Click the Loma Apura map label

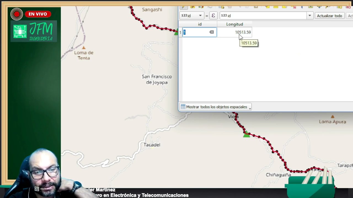point(332,122)
